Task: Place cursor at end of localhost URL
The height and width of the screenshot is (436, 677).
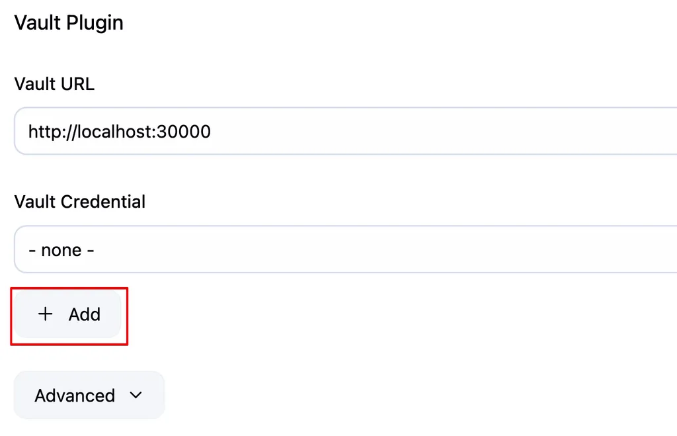Action: pos(211,132)
